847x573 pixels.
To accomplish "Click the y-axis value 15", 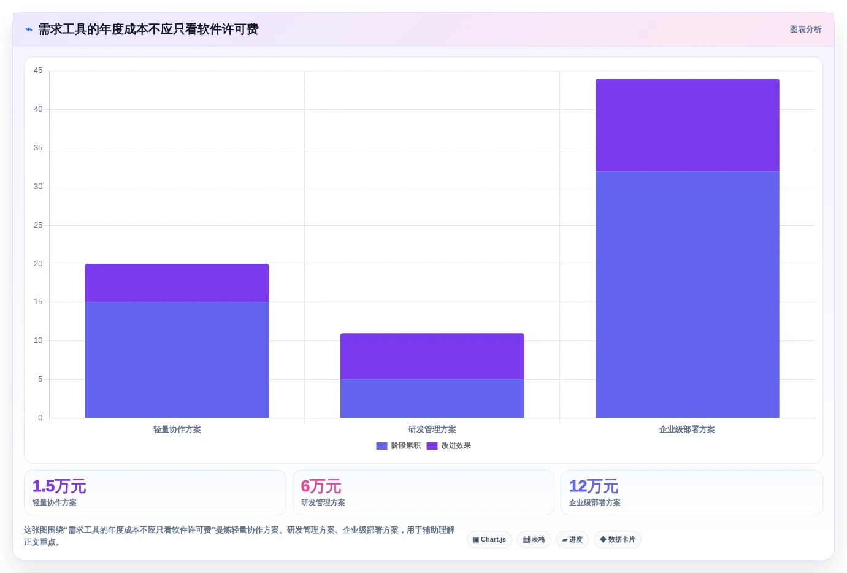I will coord(38,302).
